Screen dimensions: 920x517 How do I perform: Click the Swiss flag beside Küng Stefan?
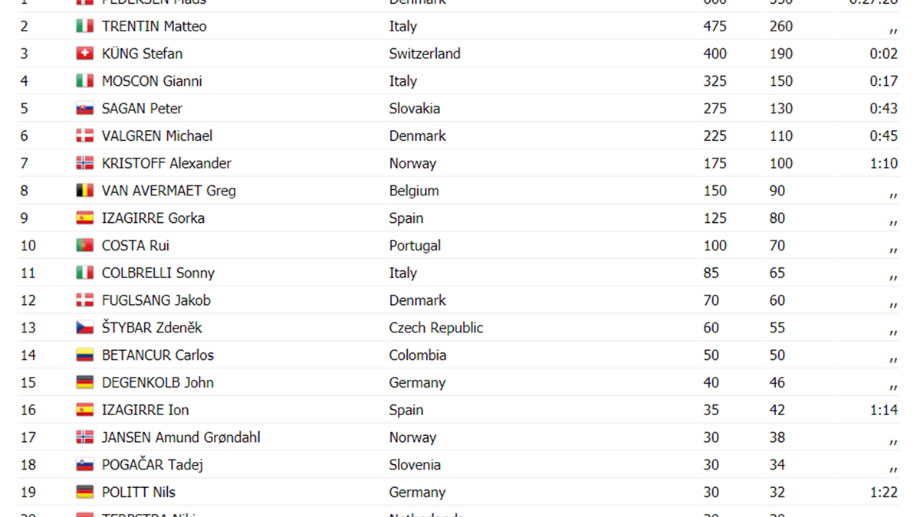[x=84, y=54]
